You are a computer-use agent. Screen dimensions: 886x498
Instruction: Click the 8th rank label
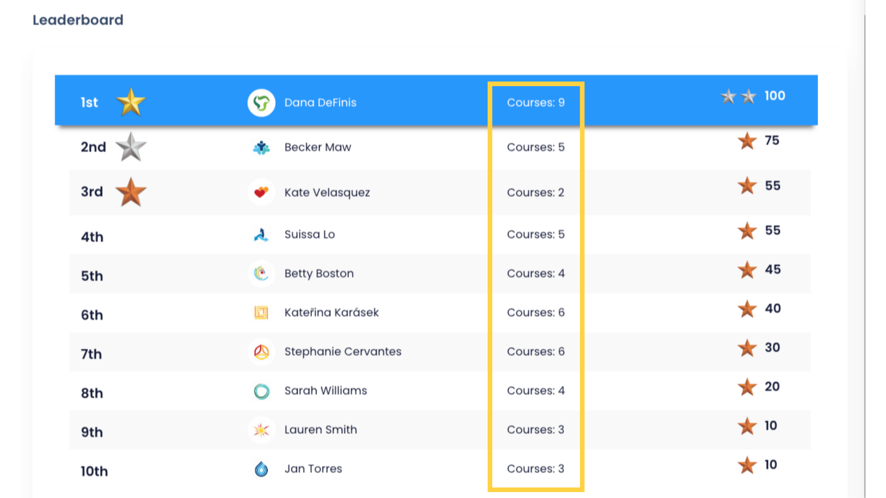[92, 393]
